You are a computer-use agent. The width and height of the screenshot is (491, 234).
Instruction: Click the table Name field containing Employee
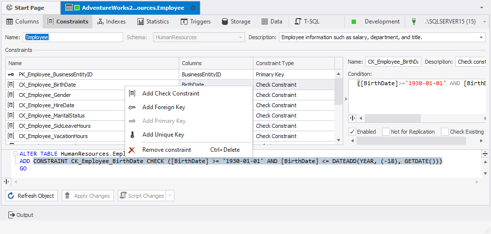pyautogui.click(x=73, y=37)
